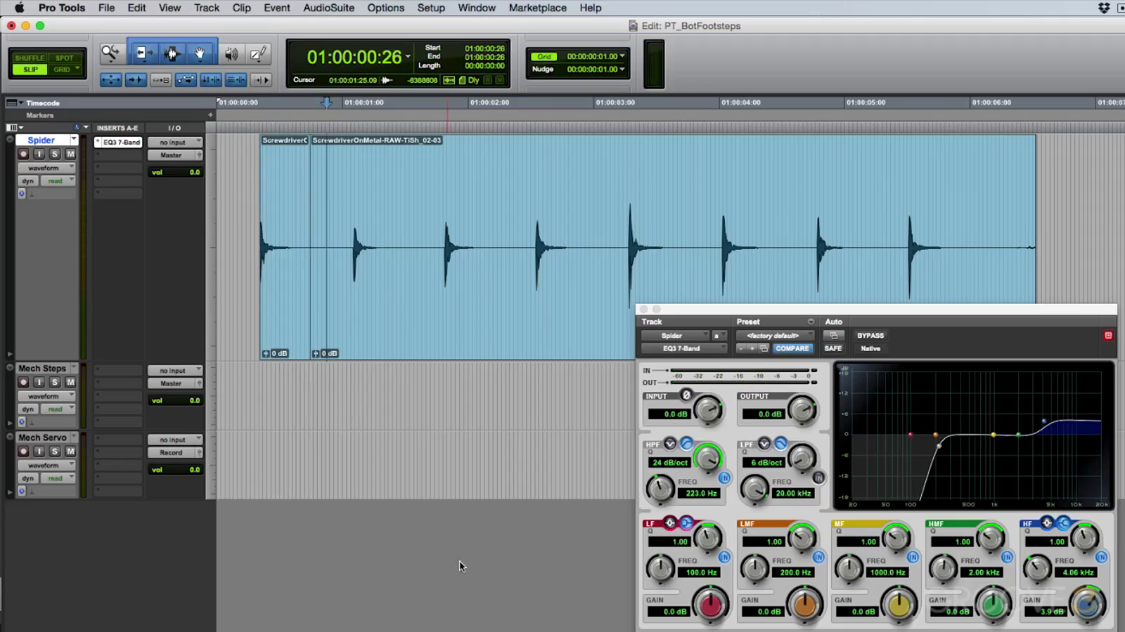1125x632 pixels.
Task: Open Nudge value dropdown arrow
Action: 622,69
